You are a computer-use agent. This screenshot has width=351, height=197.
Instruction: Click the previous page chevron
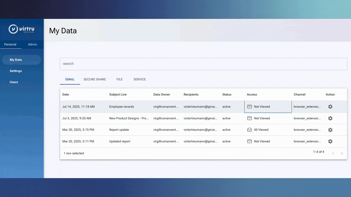click(333, 153)
